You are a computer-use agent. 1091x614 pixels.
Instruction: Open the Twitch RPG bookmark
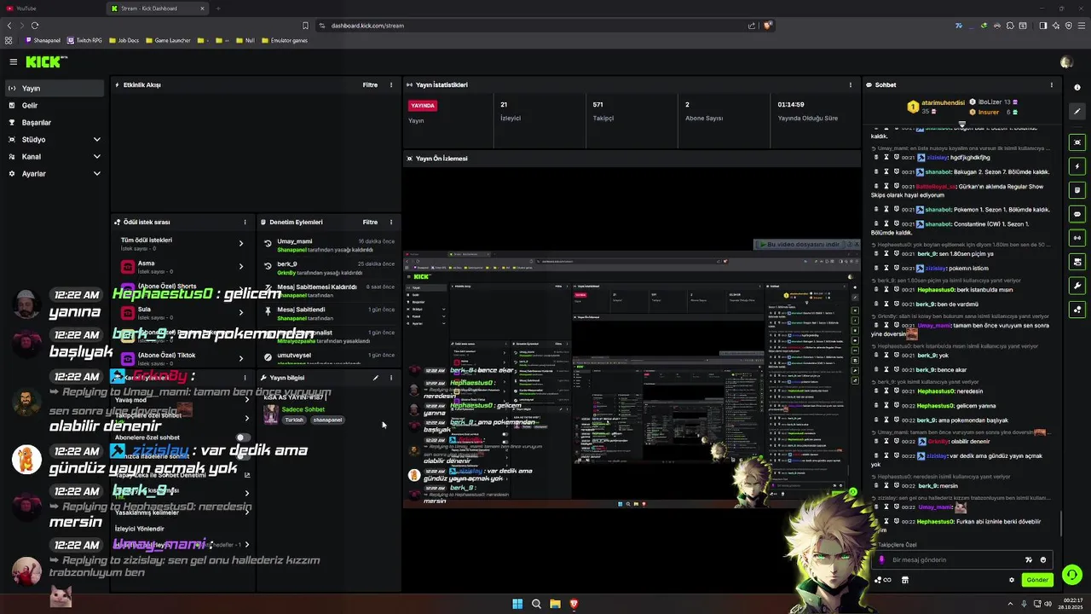84,40
